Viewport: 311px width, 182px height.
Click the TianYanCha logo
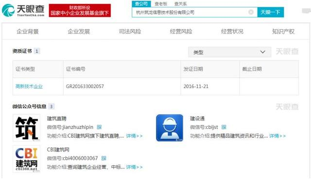[23, 11]
